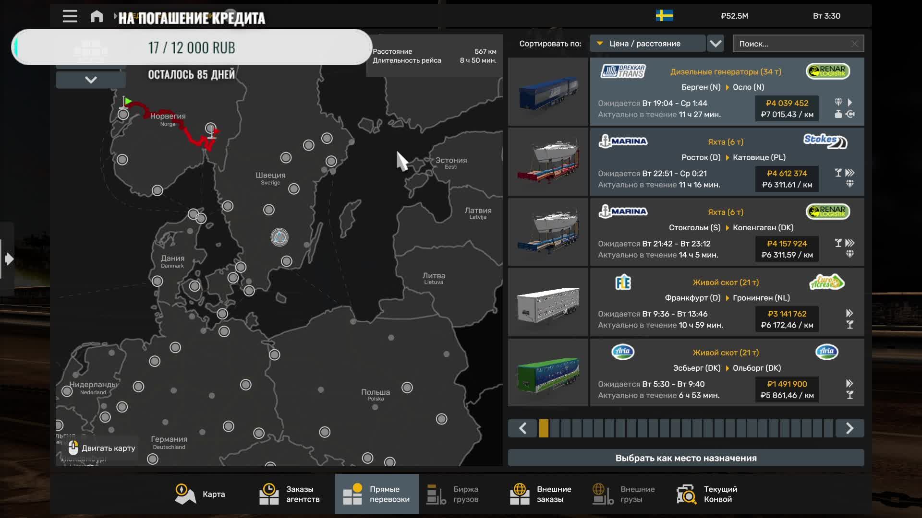Go to previous page of jobs
922x518 pixels.
(522, 428)
